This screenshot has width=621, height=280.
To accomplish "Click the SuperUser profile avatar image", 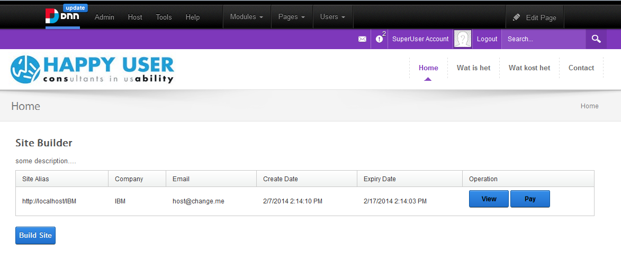I will (463, 39).
